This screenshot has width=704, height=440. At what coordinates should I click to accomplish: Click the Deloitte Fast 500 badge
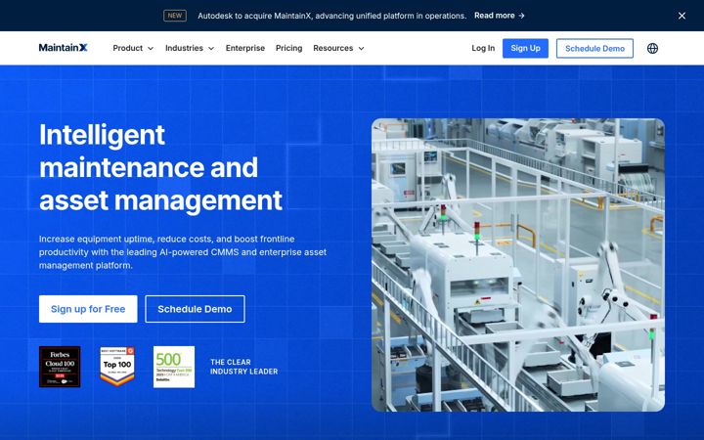[x=174, y=367]
